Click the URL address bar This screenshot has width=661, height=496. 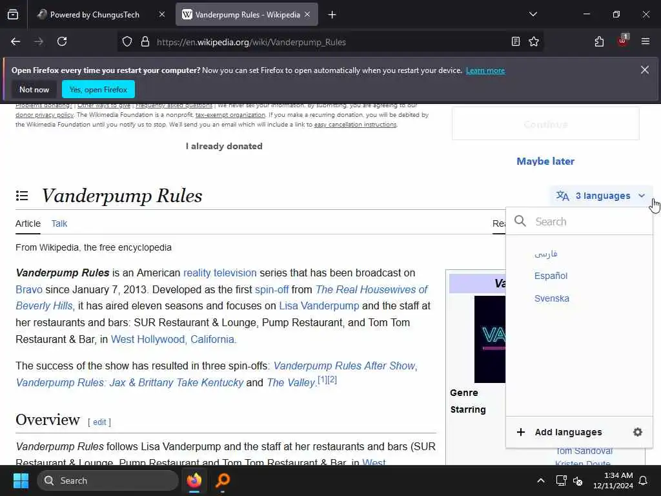(x=331, y=42)
